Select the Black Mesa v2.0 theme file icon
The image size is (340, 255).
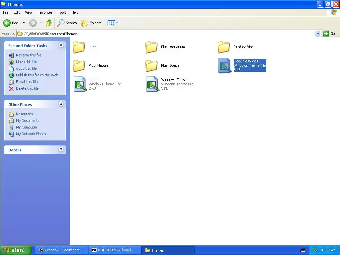click(x=224, y=65)
